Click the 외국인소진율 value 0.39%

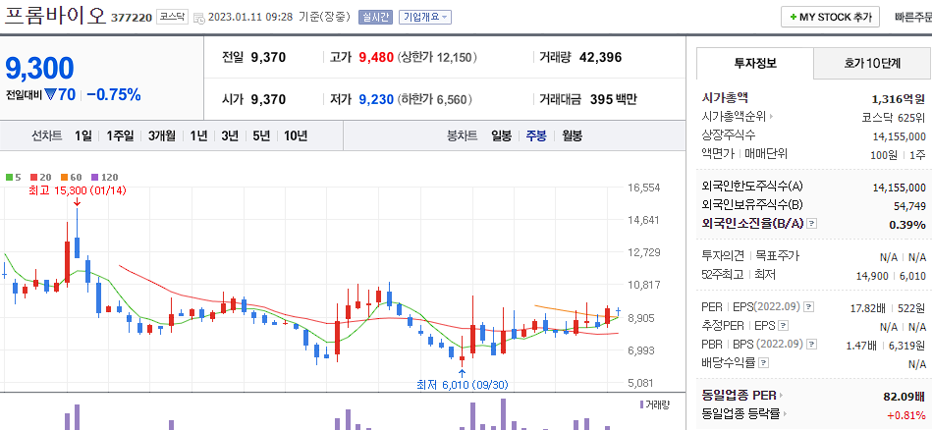click(x=907, y=225)
